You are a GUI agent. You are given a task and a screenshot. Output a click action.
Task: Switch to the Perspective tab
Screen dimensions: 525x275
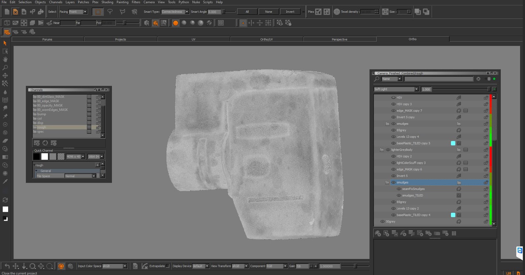click(339, 39)
